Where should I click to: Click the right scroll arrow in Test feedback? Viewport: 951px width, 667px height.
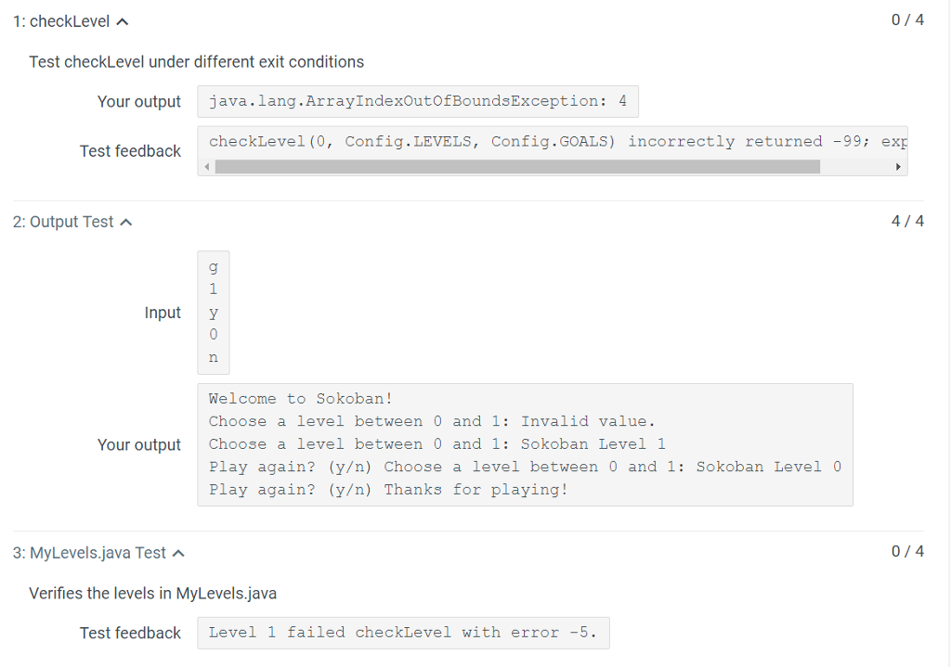897,167
